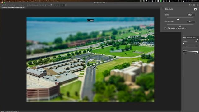Disable the Tilt-Shift effect checkbox

pyautogui.click(x=195, y=9)
